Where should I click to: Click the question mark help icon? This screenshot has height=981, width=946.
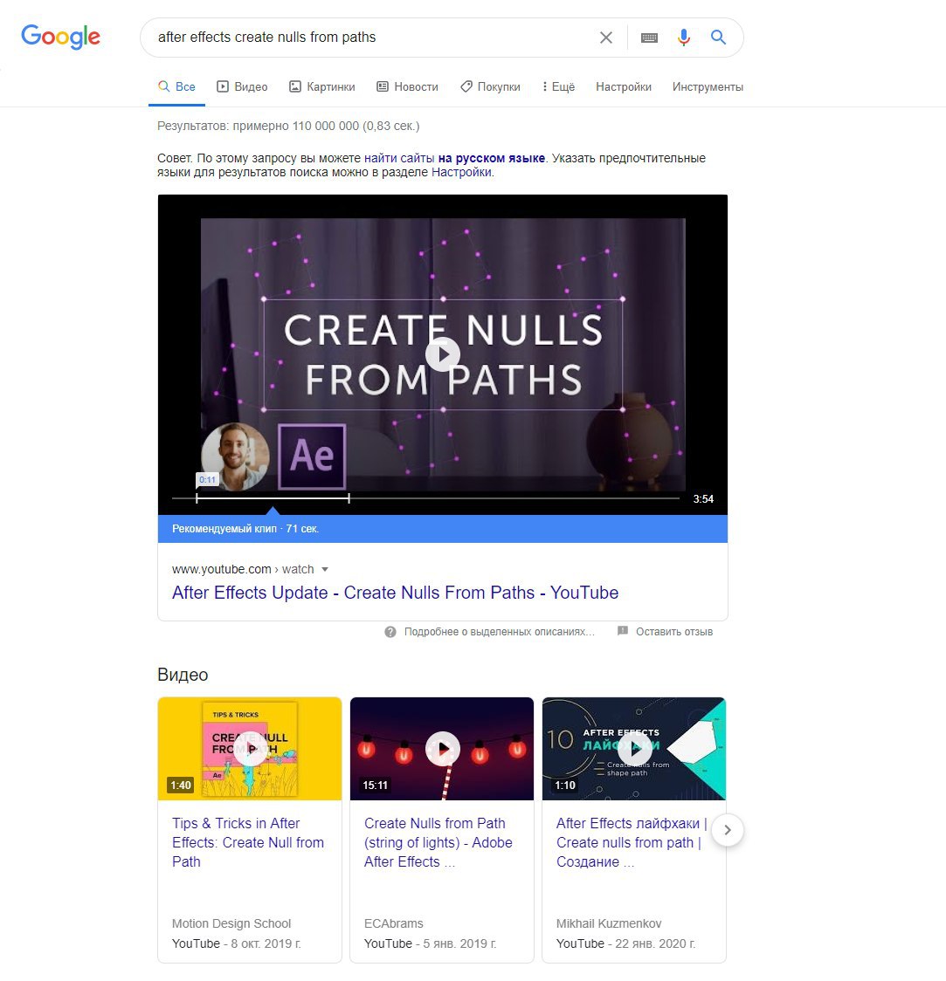390,632
